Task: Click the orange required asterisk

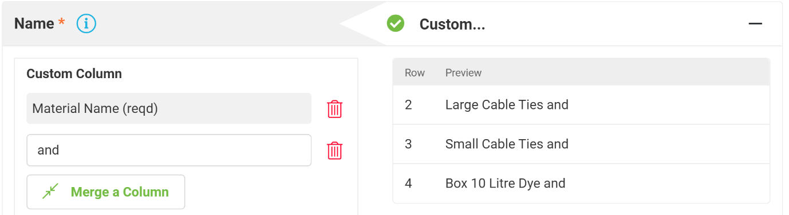Action: click(61, 23)
